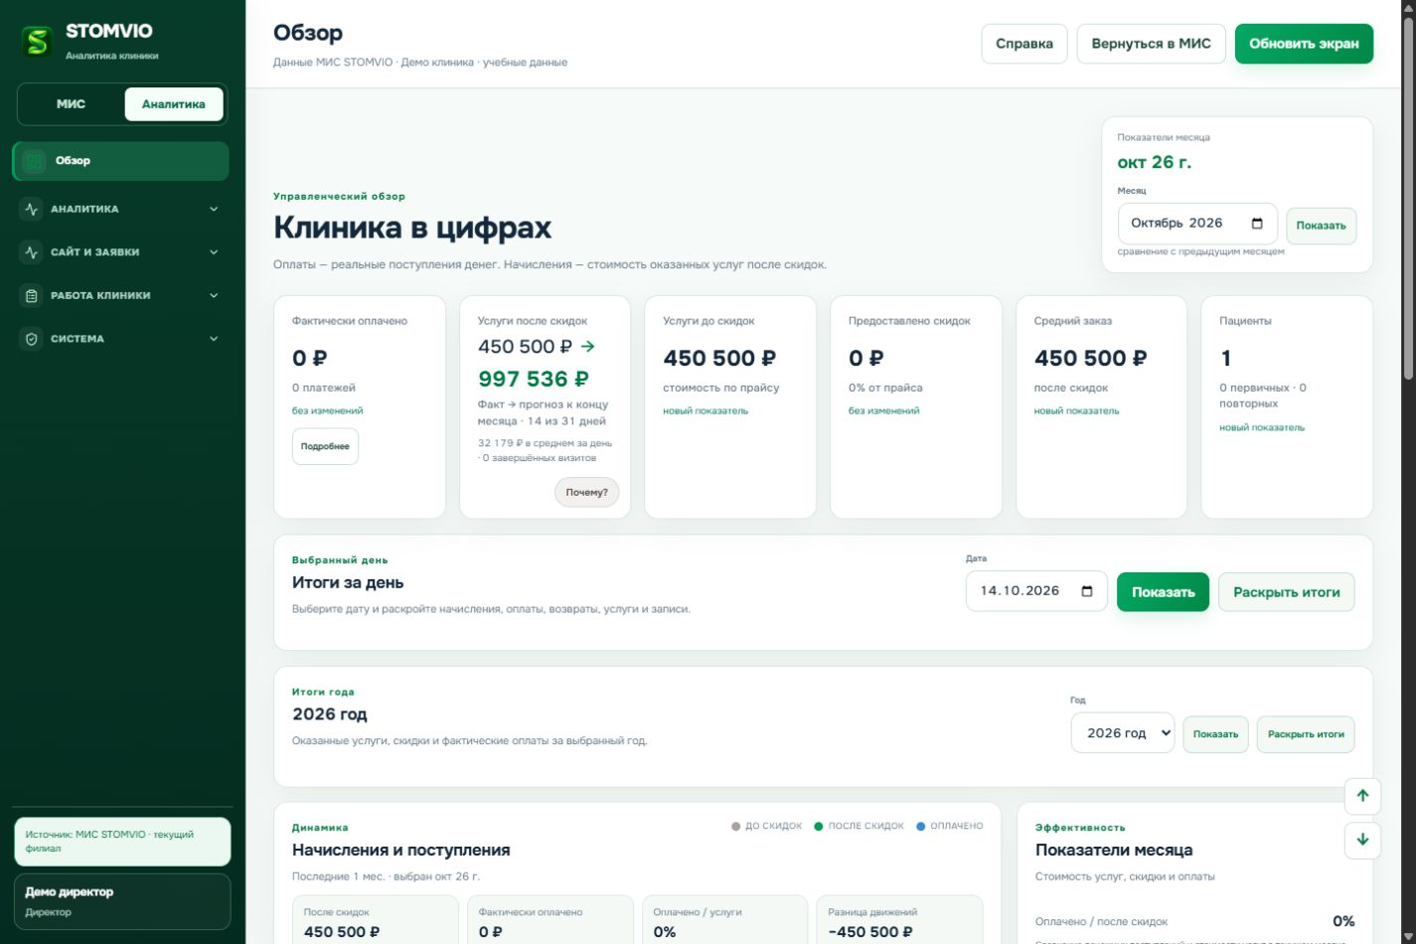
Task: Click Вернуться в МИС button
Action: pyautogui.click(x=1152, y=44)
